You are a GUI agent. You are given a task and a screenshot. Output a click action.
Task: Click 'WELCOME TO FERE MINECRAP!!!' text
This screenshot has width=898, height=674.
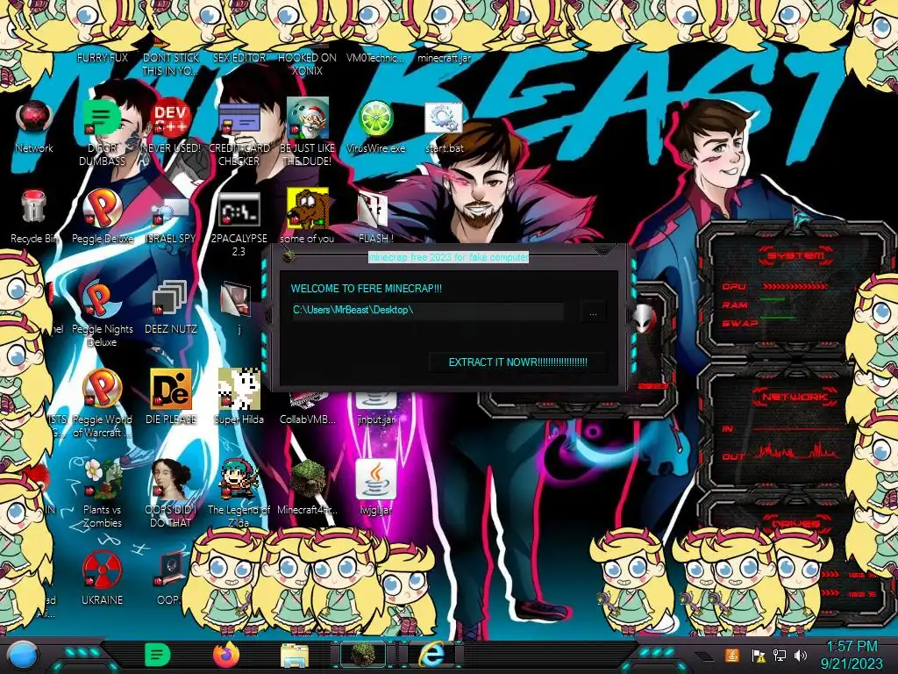(367, 288)
